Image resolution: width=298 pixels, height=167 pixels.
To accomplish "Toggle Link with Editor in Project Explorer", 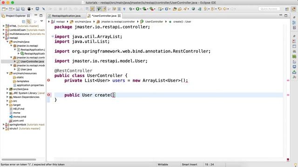I will [x=29, y=21].
